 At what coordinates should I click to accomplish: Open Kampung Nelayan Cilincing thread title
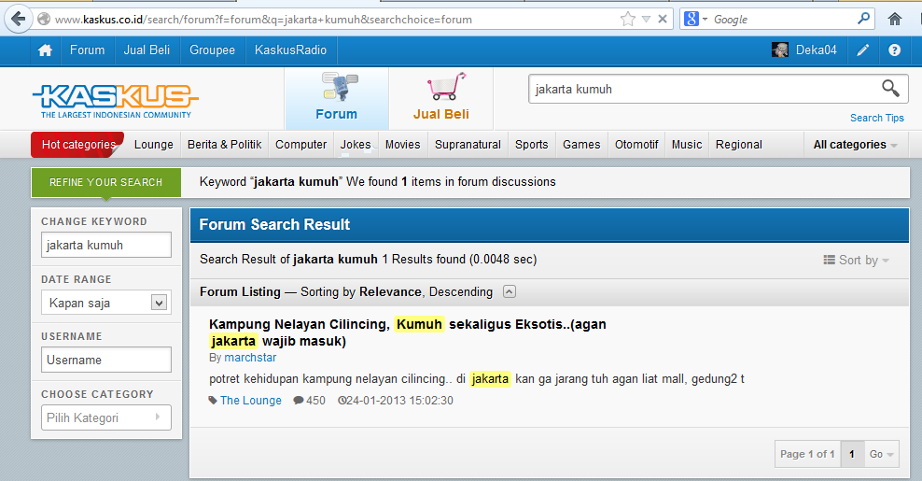pyautogui.click(x=407, y=332)
